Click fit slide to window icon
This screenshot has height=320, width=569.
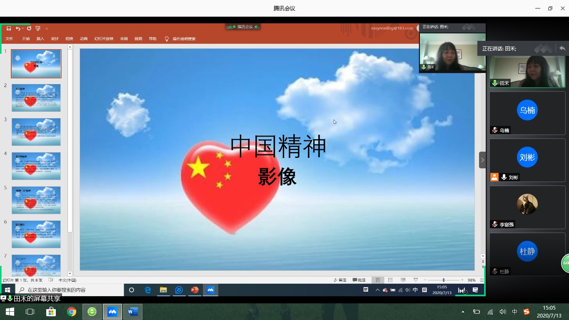pyautogui.click(x=482, y=280)
